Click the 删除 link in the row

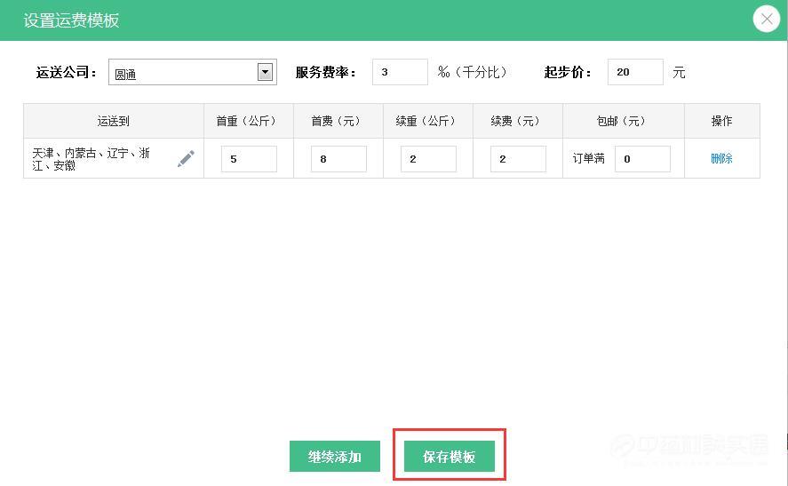click(721, 159)
